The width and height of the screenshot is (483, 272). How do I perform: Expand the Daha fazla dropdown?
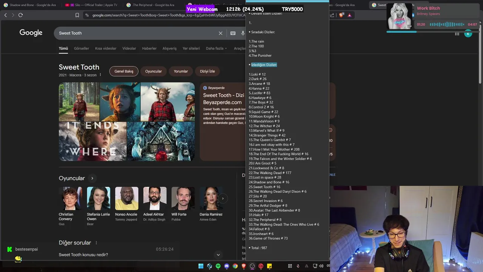tap(216, 48)
